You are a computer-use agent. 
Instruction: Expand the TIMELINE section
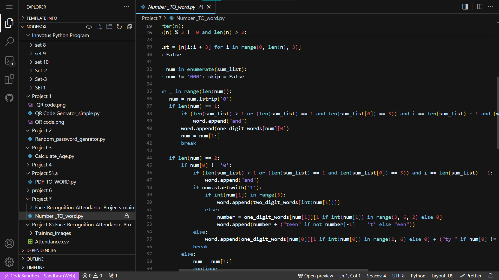pos(77,267)
